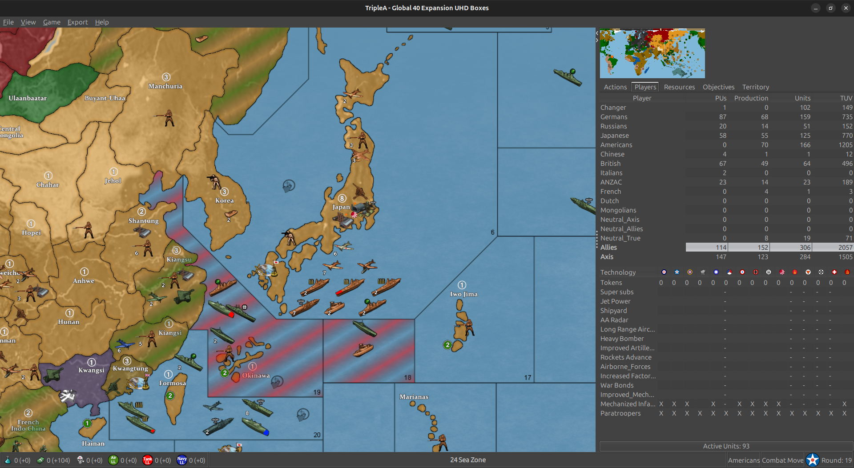Click the Player column header
The height and width of the screenshot is (468, 854).
pyautogui.click(x=642, y=98)
